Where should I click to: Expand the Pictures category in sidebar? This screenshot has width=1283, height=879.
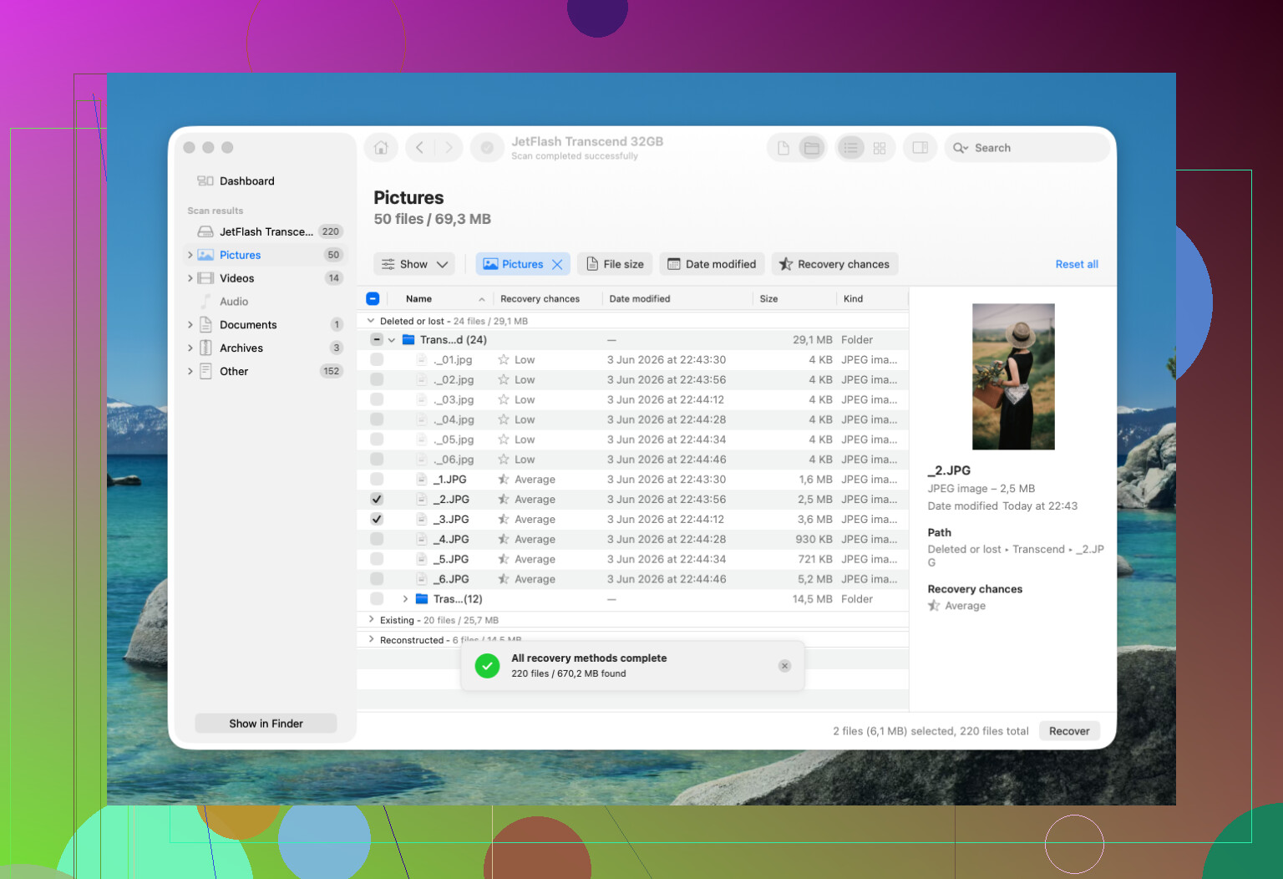coord(190,255)
